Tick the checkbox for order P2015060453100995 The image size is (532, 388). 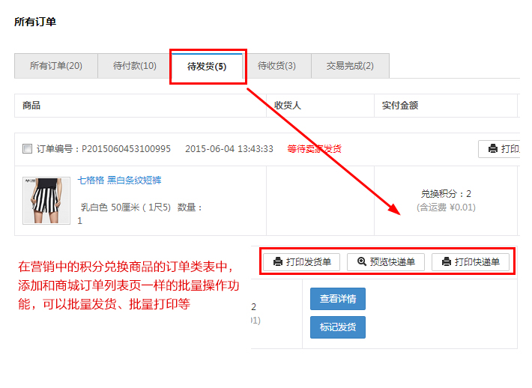coord(28,149)
